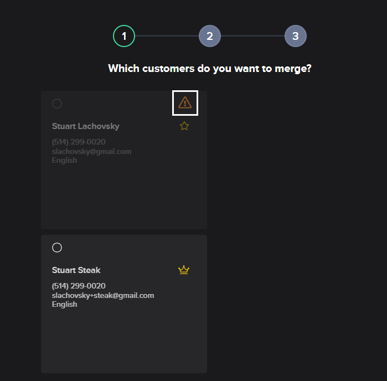
Task: Click the phone number on Stuart Lachovsky's card
Action: (79, 142)
